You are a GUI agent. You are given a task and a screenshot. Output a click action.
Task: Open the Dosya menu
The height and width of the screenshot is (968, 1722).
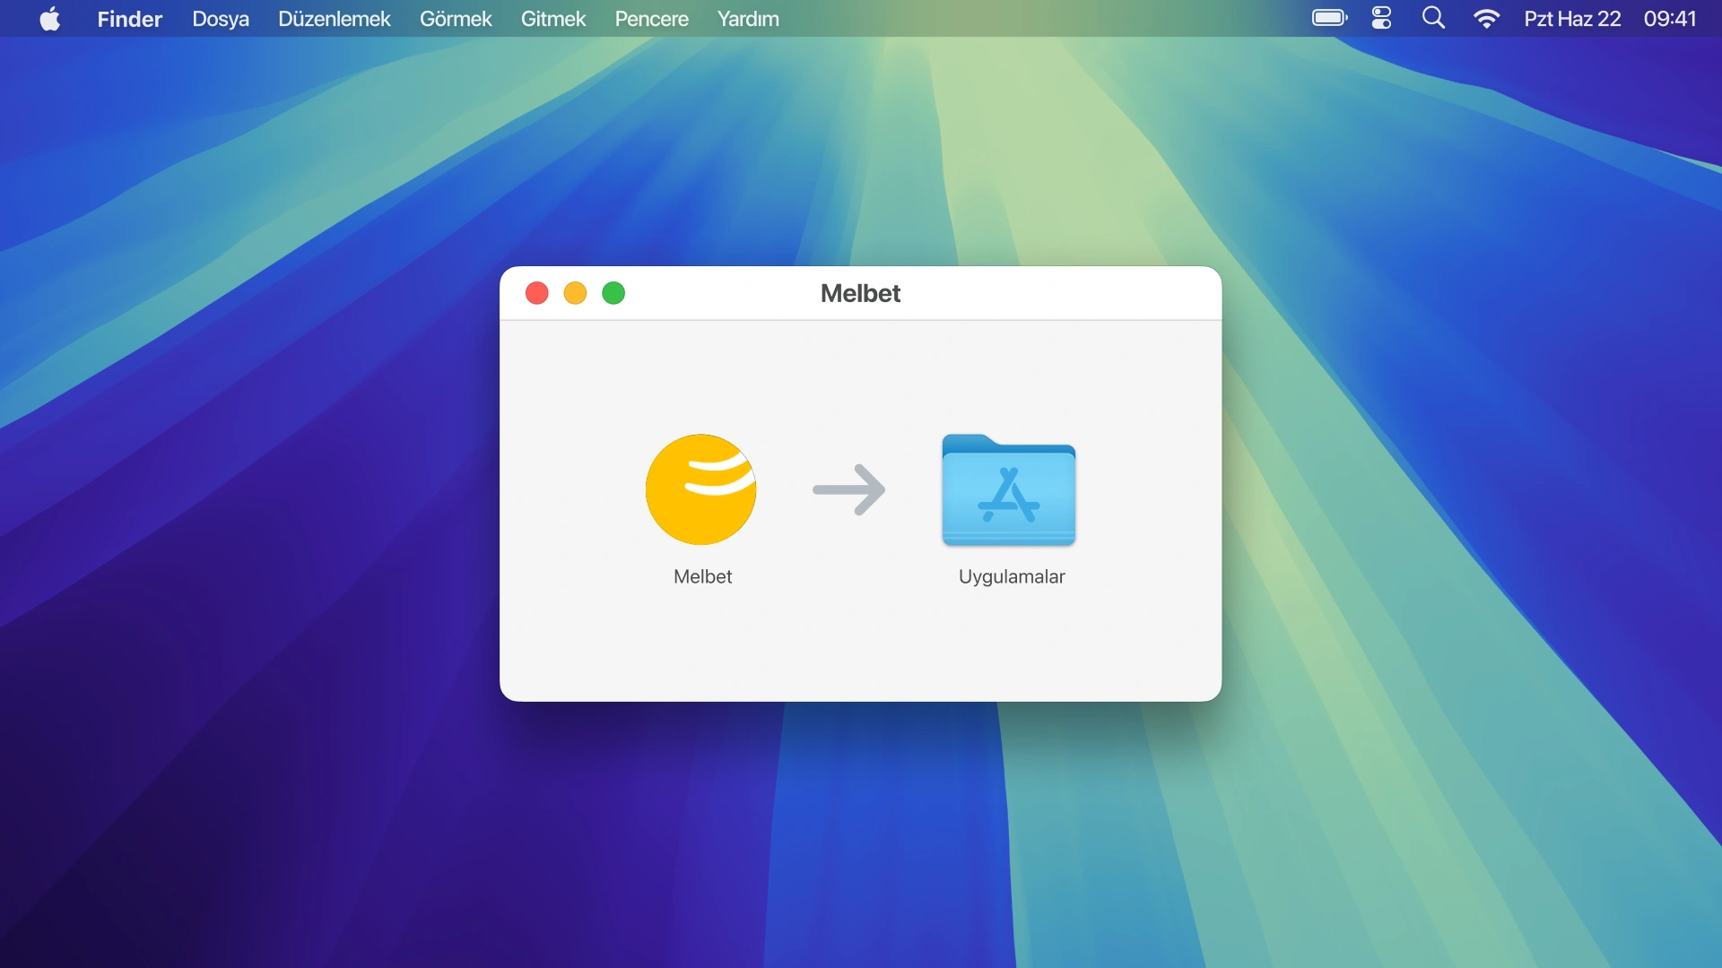221,19
